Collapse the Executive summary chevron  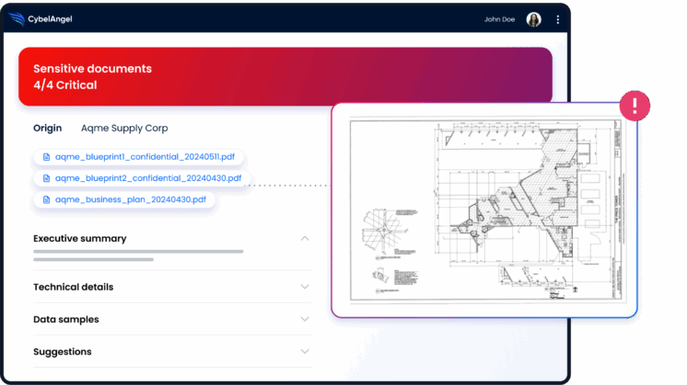click(x=305, y=239)
